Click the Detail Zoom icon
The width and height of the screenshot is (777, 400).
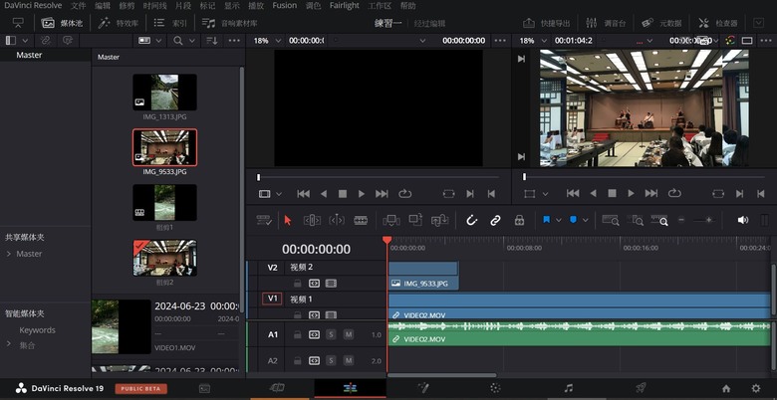(x=635, y=220)
